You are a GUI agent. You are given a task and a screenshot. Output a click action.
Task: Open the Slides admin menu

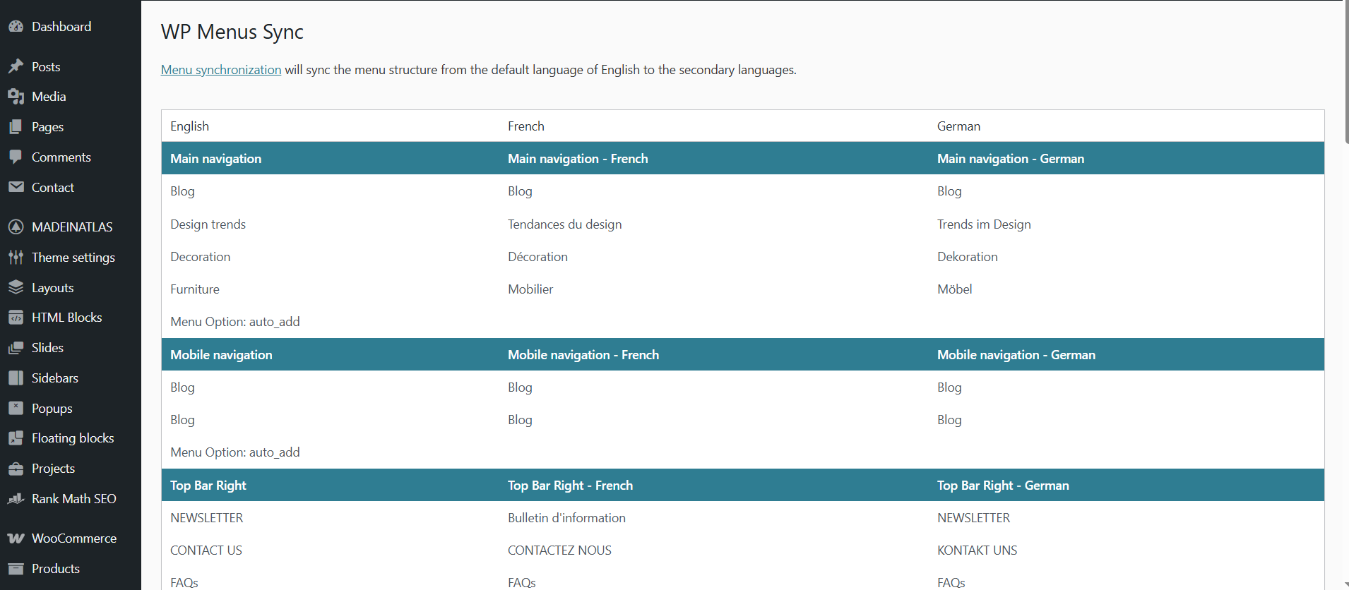(x=47, y=348)
